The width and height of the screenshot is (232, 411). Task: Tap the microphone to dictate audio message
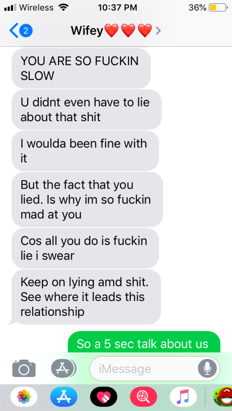(207, 369)
